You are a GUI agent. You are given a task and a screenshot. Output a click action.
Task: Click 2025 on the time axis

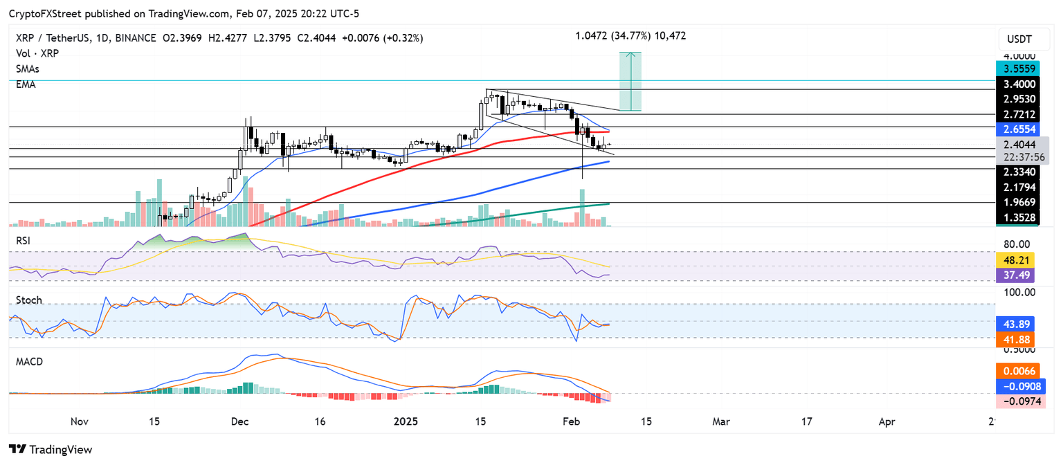pos(406,421)
